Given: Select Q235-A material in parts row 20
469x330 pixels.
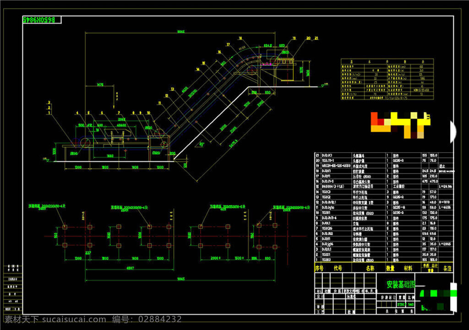Looking at the screenshot, I should click(x=399, y=161).
